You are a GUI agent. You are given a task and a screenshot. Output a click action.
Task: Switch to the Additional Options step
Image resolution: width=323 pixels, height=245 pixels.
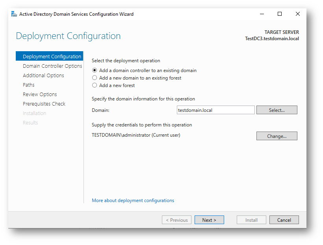[43, 76]
